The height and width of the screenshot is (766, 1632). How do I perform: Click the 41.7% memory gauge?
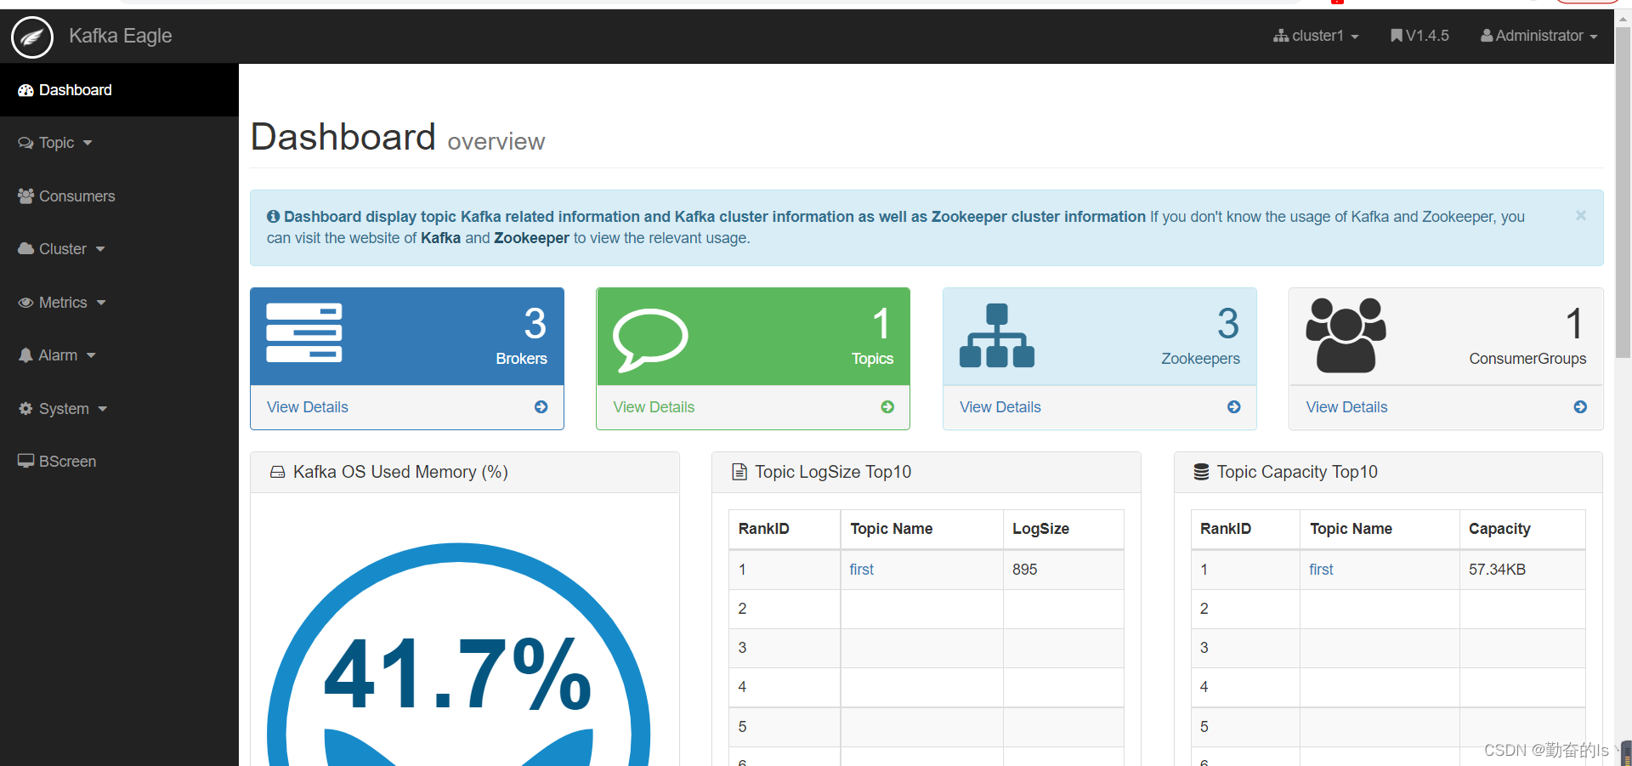pyautogui.click(x=458, y=655)
